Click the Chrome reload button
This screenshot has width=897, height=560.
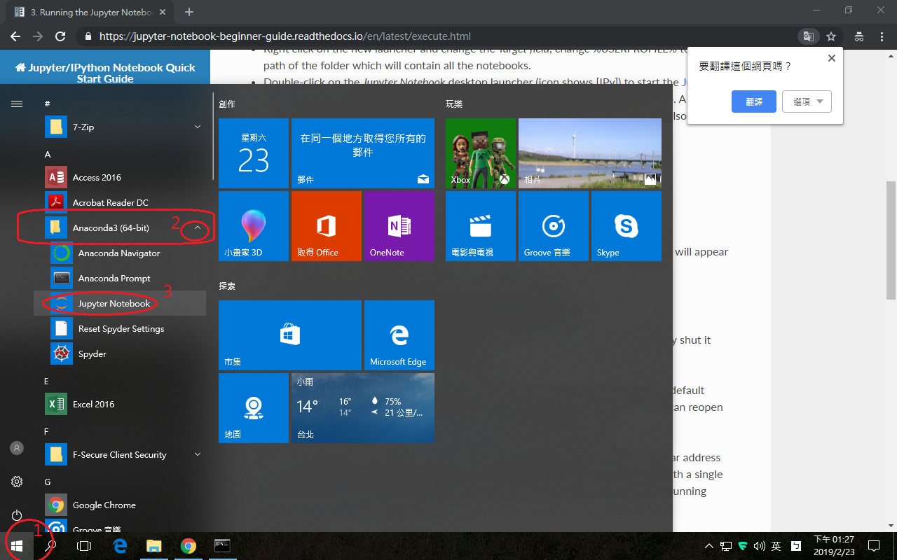click(60, 36)
